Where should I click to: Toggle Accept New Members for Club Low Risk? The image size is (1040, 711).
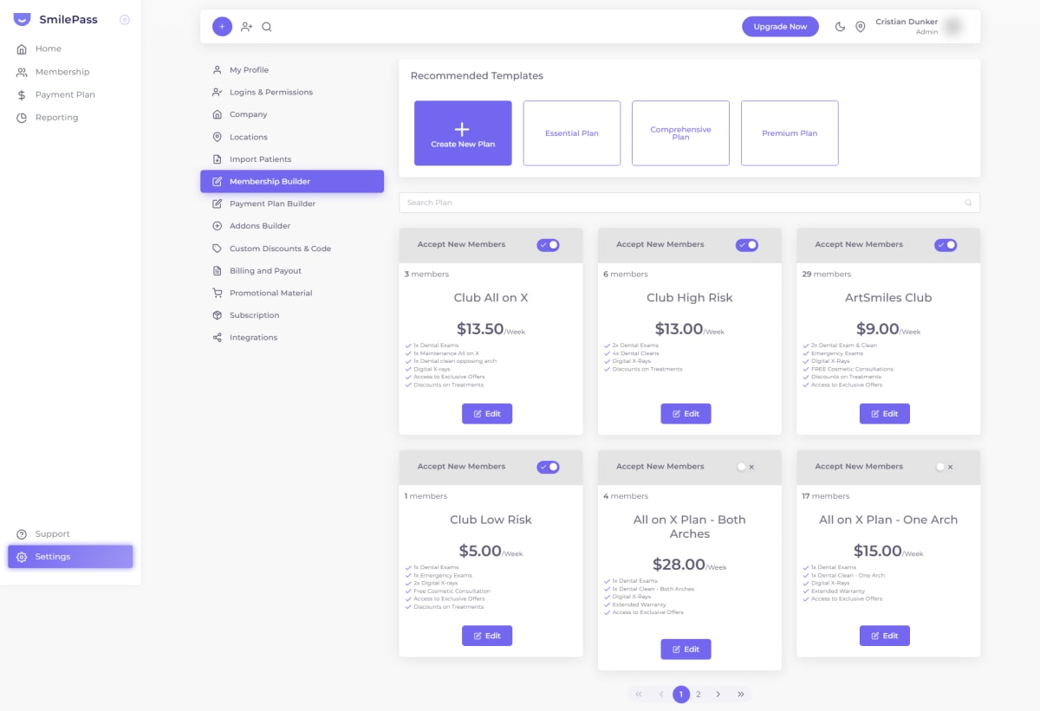point(548,467)
